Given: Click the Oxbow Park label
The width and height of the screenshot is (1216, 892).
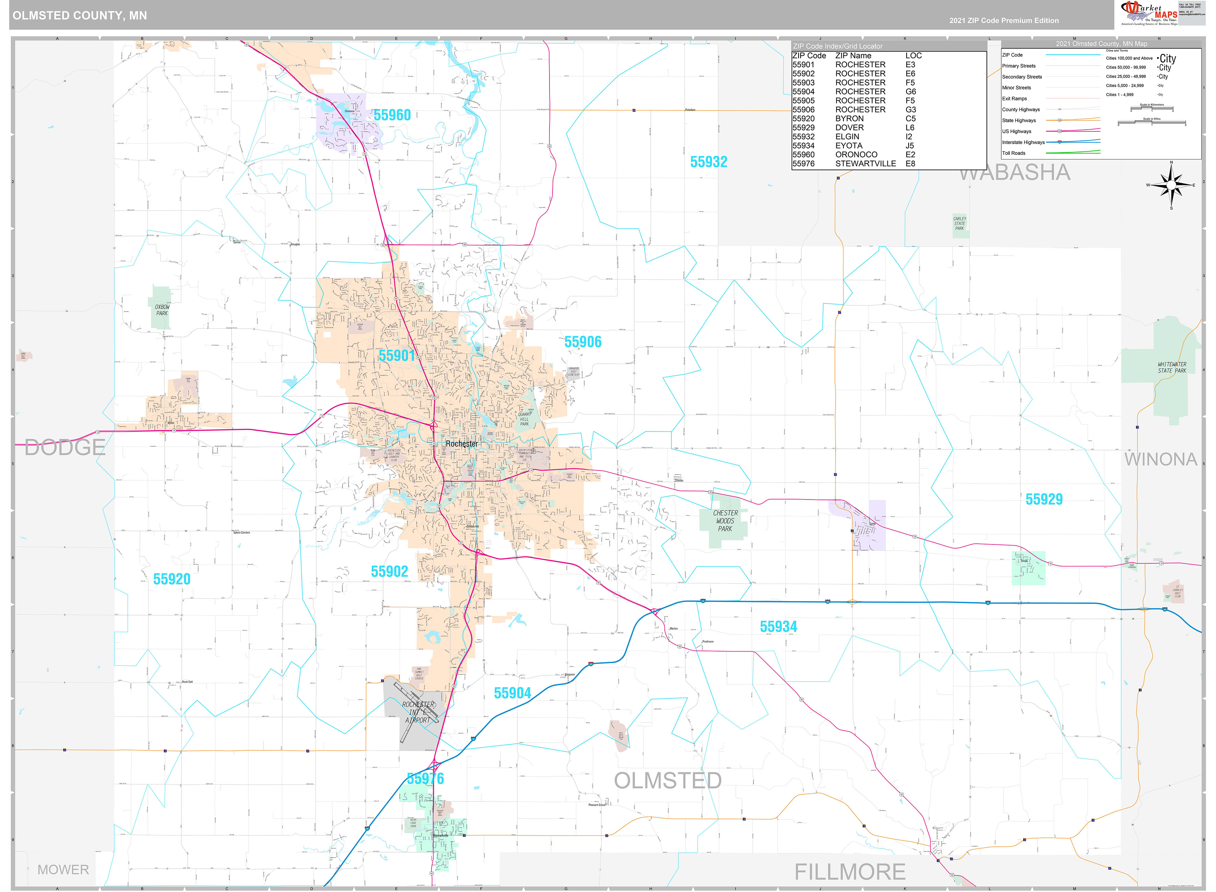Looking at the screenshot, I should (163, 310).
